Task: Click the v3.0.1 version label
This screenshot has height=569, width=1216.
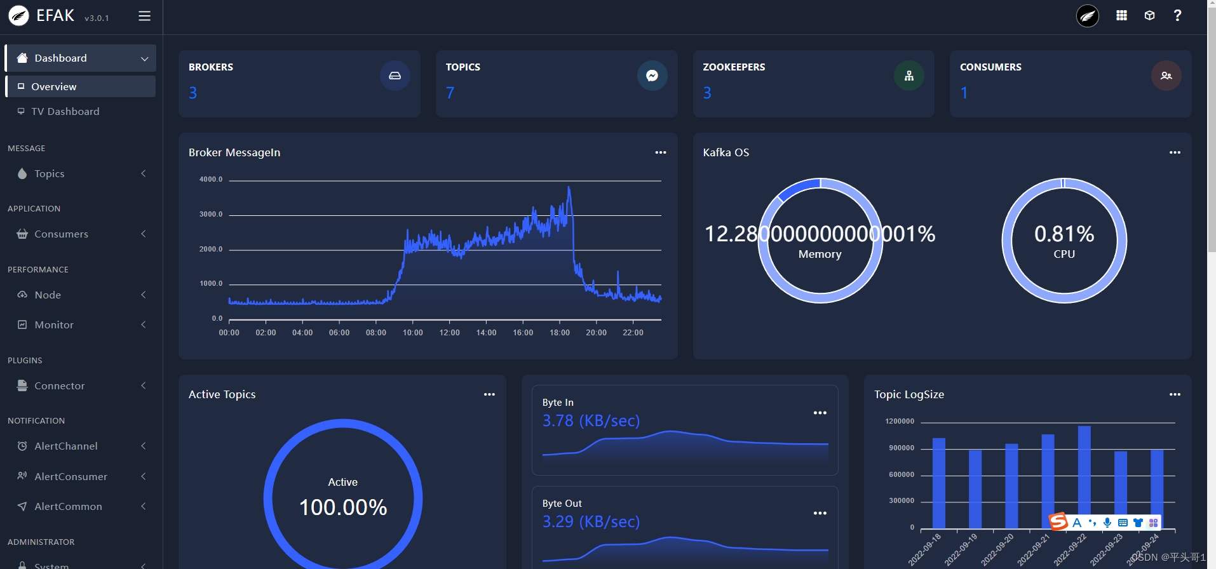Action: tap(97, 18)
